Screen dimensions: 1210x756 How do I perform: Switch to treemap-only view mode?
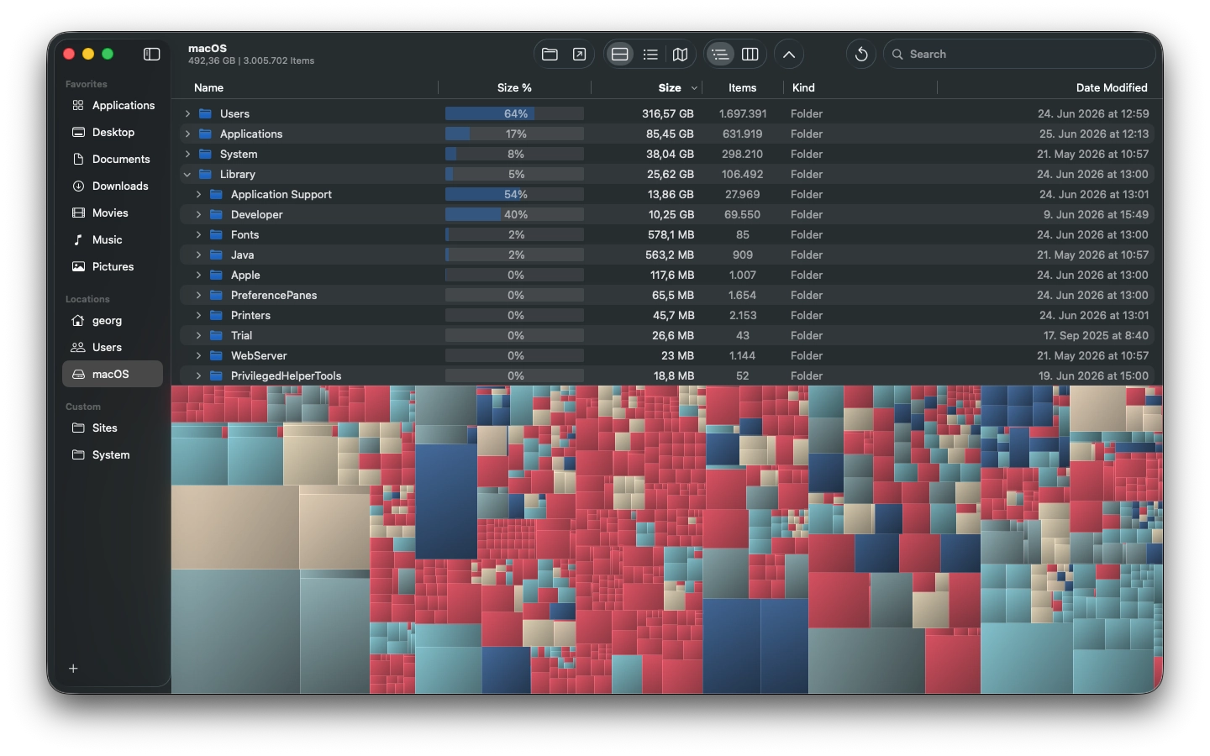coord(681,54)
